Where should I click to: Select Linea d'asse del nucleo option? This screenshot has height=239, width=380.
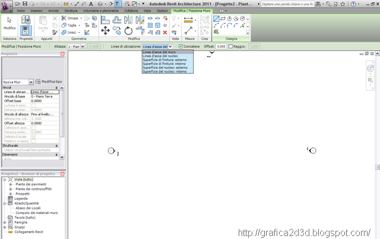point(160,56)
